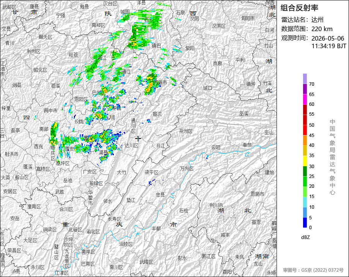Screen dimensions: 349x277
Task: Pick the orange 40–45 dBZ legend swatch
Action: [305, 140]
